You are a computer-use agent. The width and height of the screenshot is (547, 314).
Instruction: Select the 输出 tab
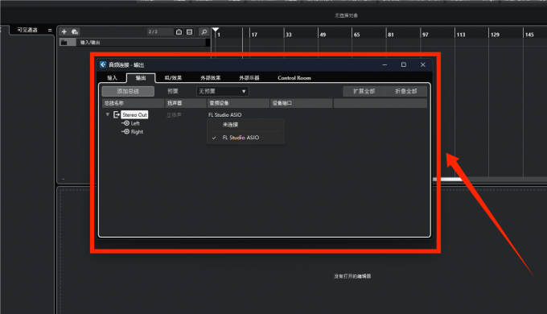[141, 78]
